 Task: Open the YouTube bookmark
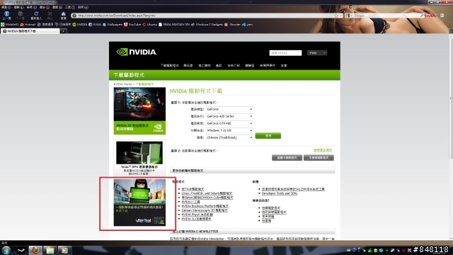[132, 25]
